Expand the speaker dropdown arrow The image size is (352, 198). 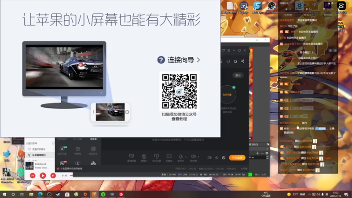tap(198, 157)
